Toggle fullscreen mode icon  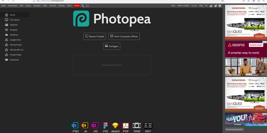coord(87,6)
